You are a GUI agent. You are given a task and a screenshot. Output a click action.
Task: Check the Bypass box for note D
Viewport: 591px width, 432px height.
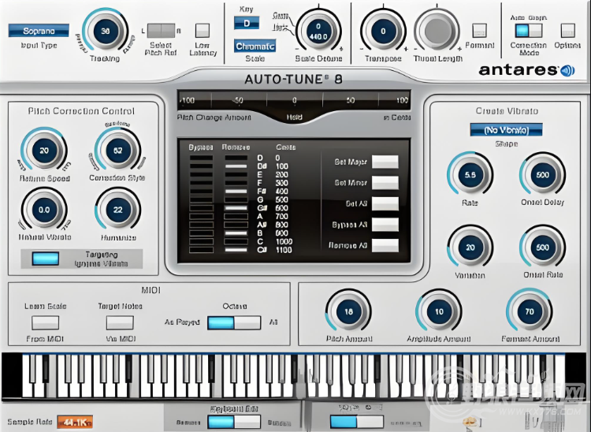click(x=201, y=158)
